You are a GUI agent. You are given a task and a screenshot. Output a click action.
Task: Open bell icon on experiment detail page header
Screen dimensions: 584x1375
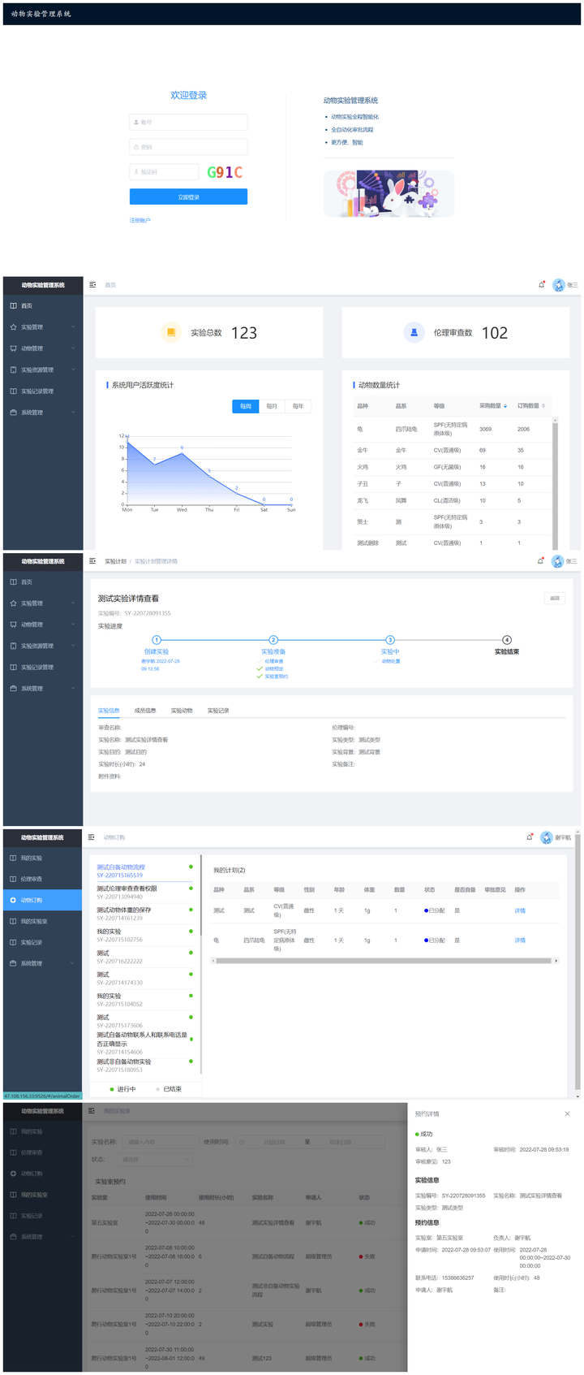541,560
